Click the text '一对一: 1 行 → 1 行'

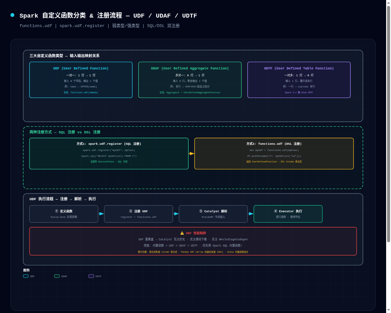point(81,75)
